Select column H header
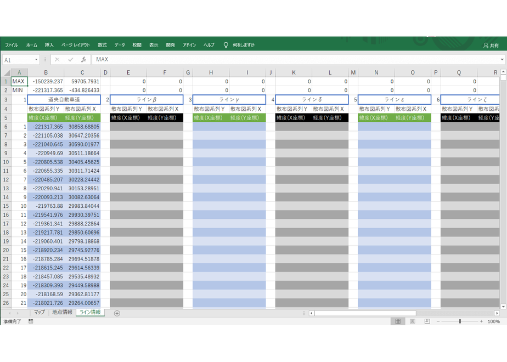The width and height of the screenshot is (507, 362). pyautogui.click(x=211, y=72)
